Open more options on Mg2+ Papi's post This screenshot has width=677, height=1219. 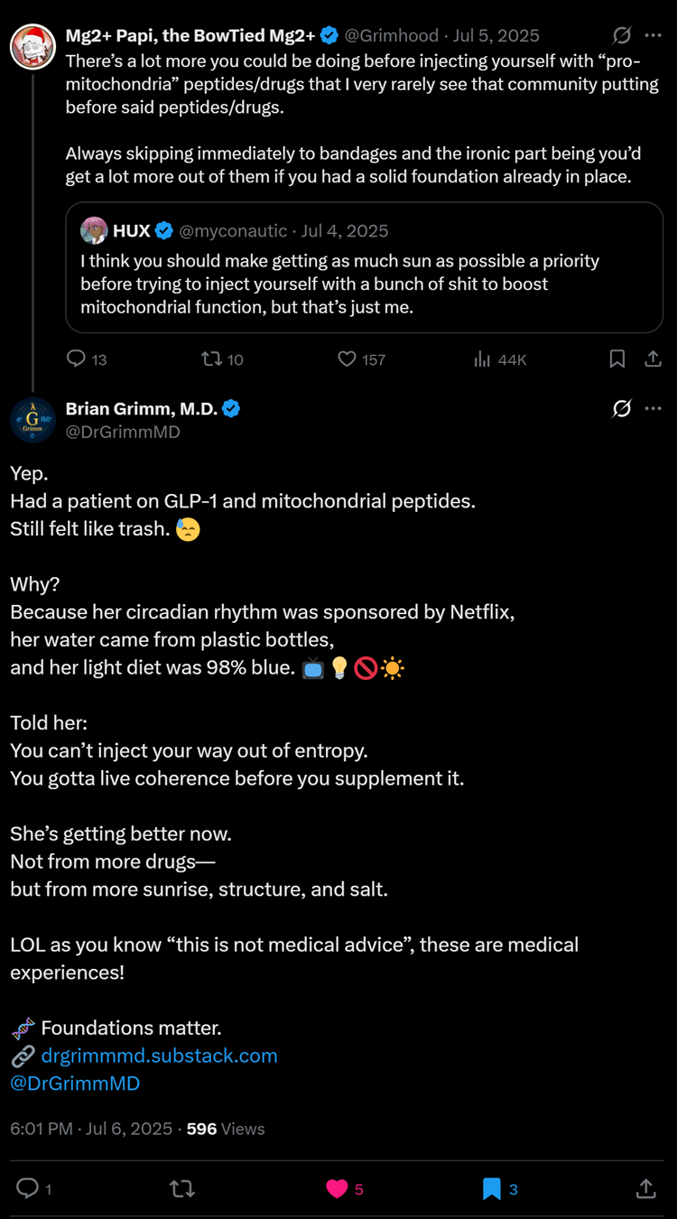pos(654,36)
